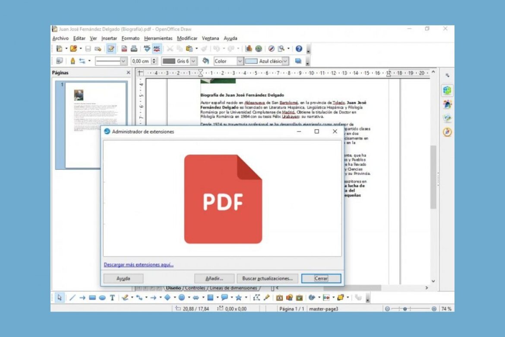Expand the Color fill style dropdown
This screenshot has height=337, width=505.
pos(240,61)
